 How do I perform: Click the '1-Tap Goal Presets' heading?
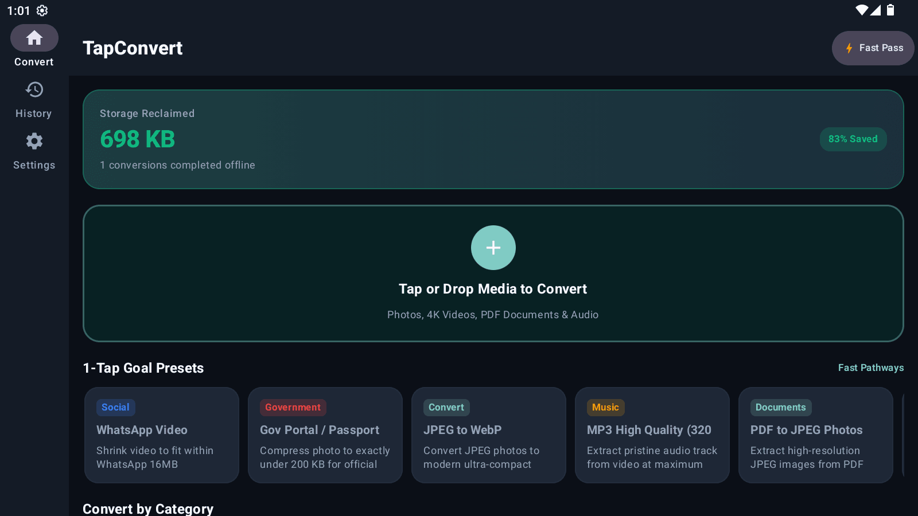(143, 368)
